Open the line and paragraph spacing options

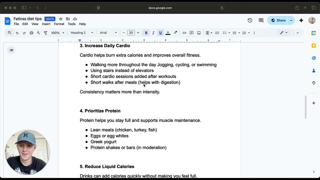tap(217, 33)
